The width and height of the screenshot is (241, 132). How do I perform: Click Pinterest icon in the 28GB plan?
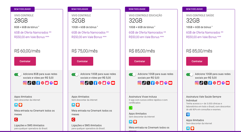[x=43, y=83]
